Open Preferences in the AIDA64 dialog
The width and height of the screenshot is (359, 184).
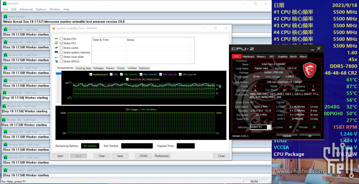[x=162, y=156]
